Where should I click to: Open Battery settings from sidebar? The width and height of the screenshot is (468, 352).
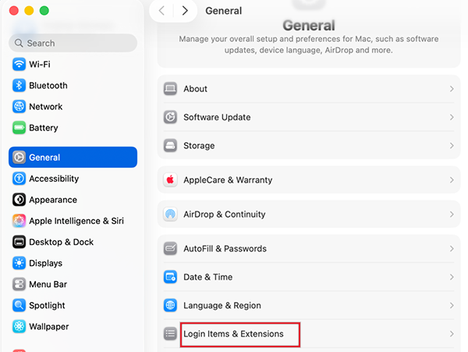pos(44,128)
